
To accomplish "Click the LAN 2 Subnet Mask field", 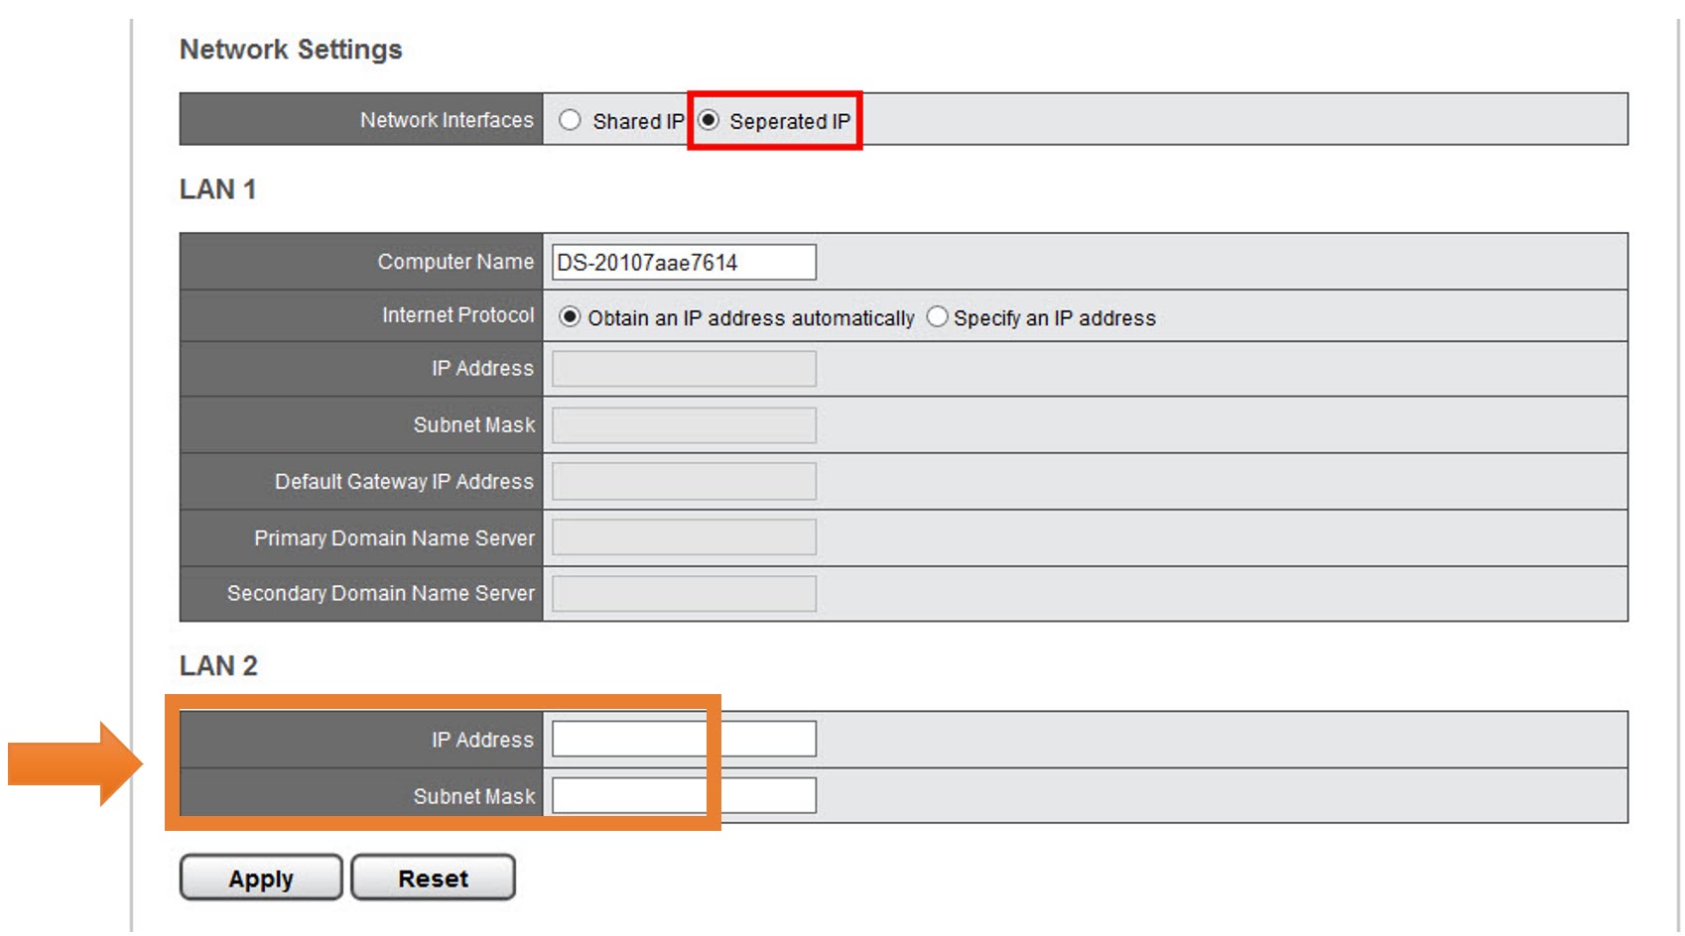I will (684, 796).
